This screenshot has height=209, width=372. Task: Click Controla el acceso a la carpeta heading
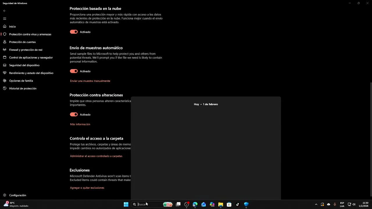click(x=96, y=138)
